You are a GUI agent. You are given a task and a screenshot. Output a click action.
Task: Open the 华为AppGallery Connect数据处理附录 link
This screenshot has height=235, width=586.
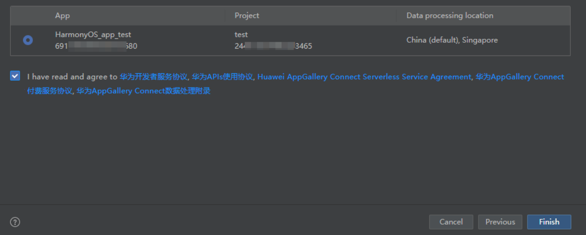(x=144, y=91)
